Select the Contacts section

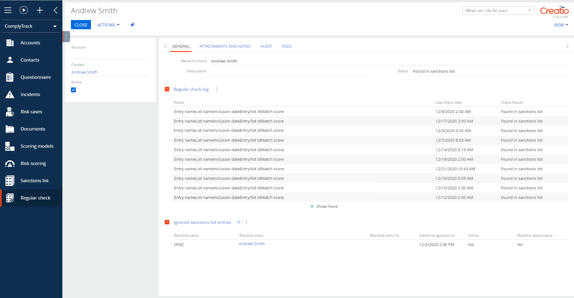(30, 60)
